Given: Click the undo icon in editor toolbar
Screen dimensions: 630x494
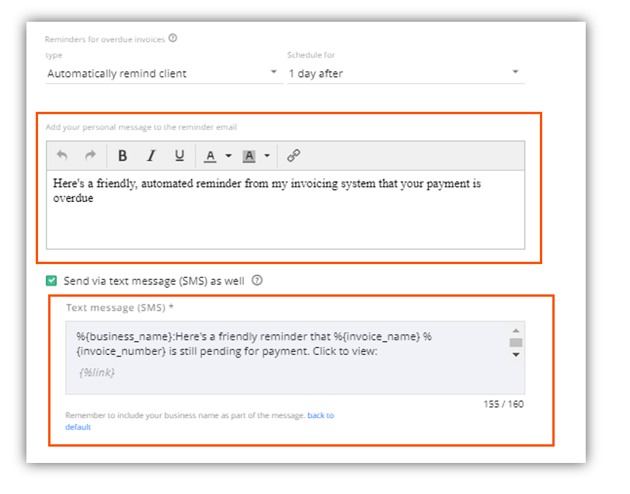Looking at the screenshot, I should coord(62,155).
